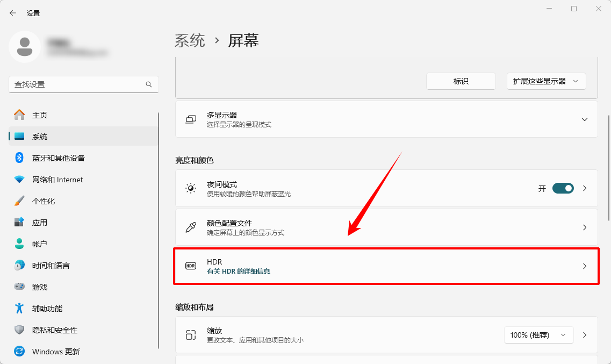
Task: Click the 系统 breadcrumb link
Action: point(190,40)
